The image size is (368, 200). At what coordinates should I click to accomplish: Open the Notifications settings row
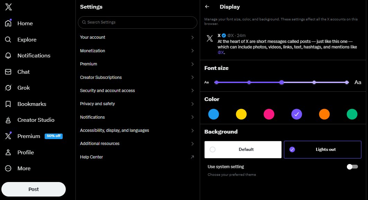tap(137, 117)
